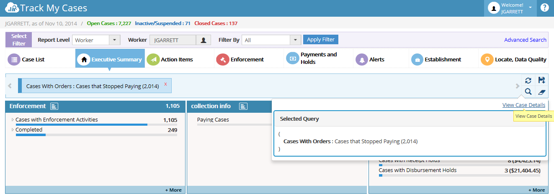Open the Payments and Holds tab
This screenshot has height=195, width=554.
[x=319, y=58]
